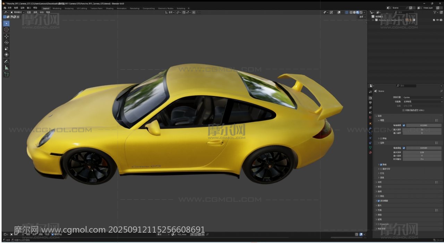The height and width of the screenshot is (243, 444).
Task: Open the Render properties tab
Action: coord(370,98)
